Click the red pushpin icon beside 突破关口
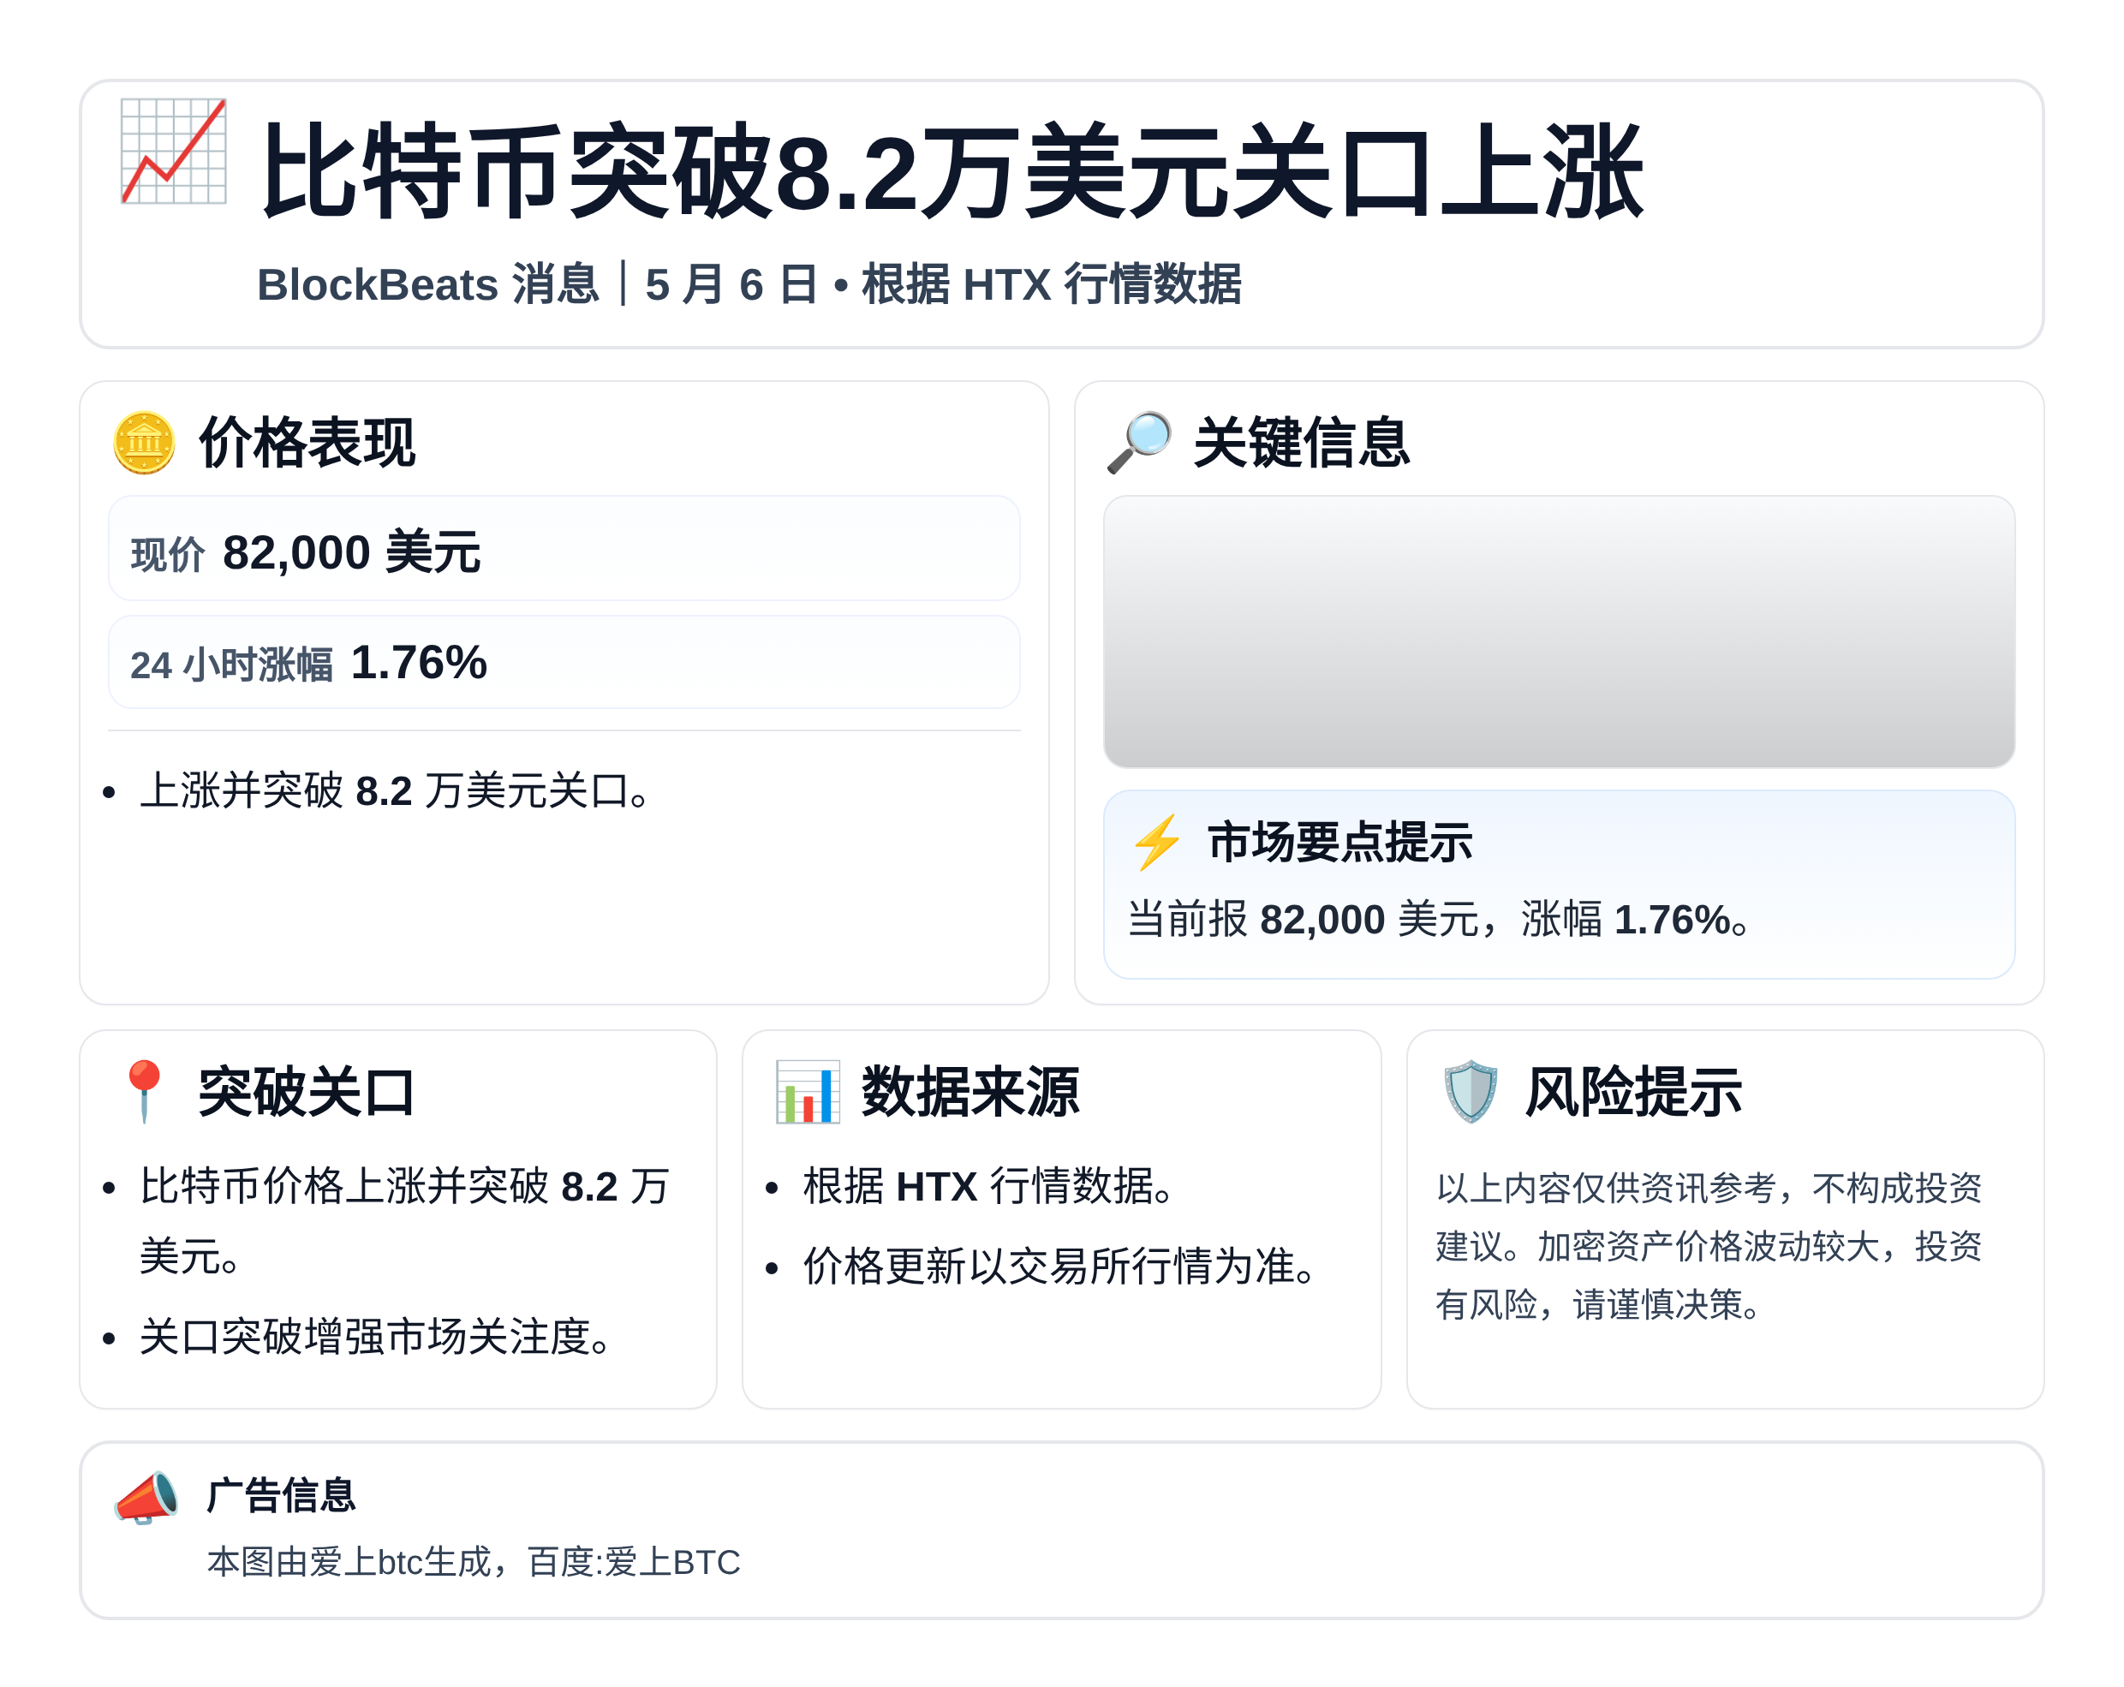This screenshot has height=1687, width=2124. click(x=144, y=1091)
